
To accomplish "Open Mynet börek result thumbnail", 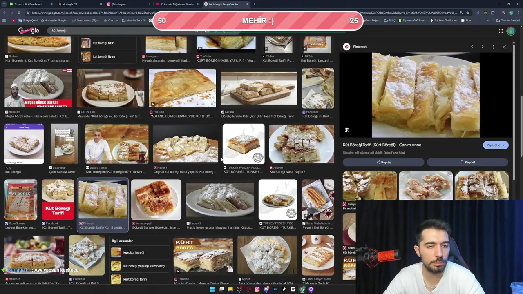I will click(267, 256).
